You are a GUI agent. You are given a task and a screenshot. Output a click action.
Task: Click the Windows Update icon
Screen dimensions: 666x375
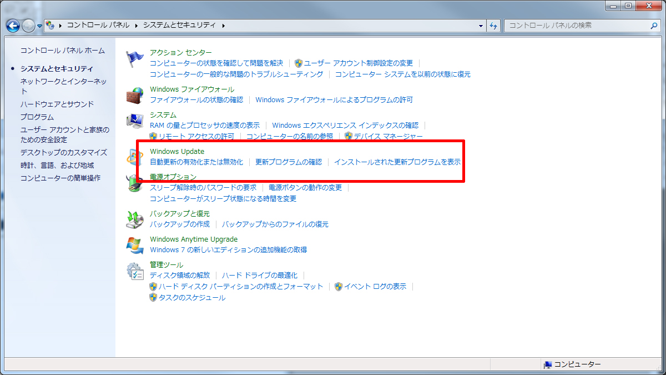click(x=133, y=157)
